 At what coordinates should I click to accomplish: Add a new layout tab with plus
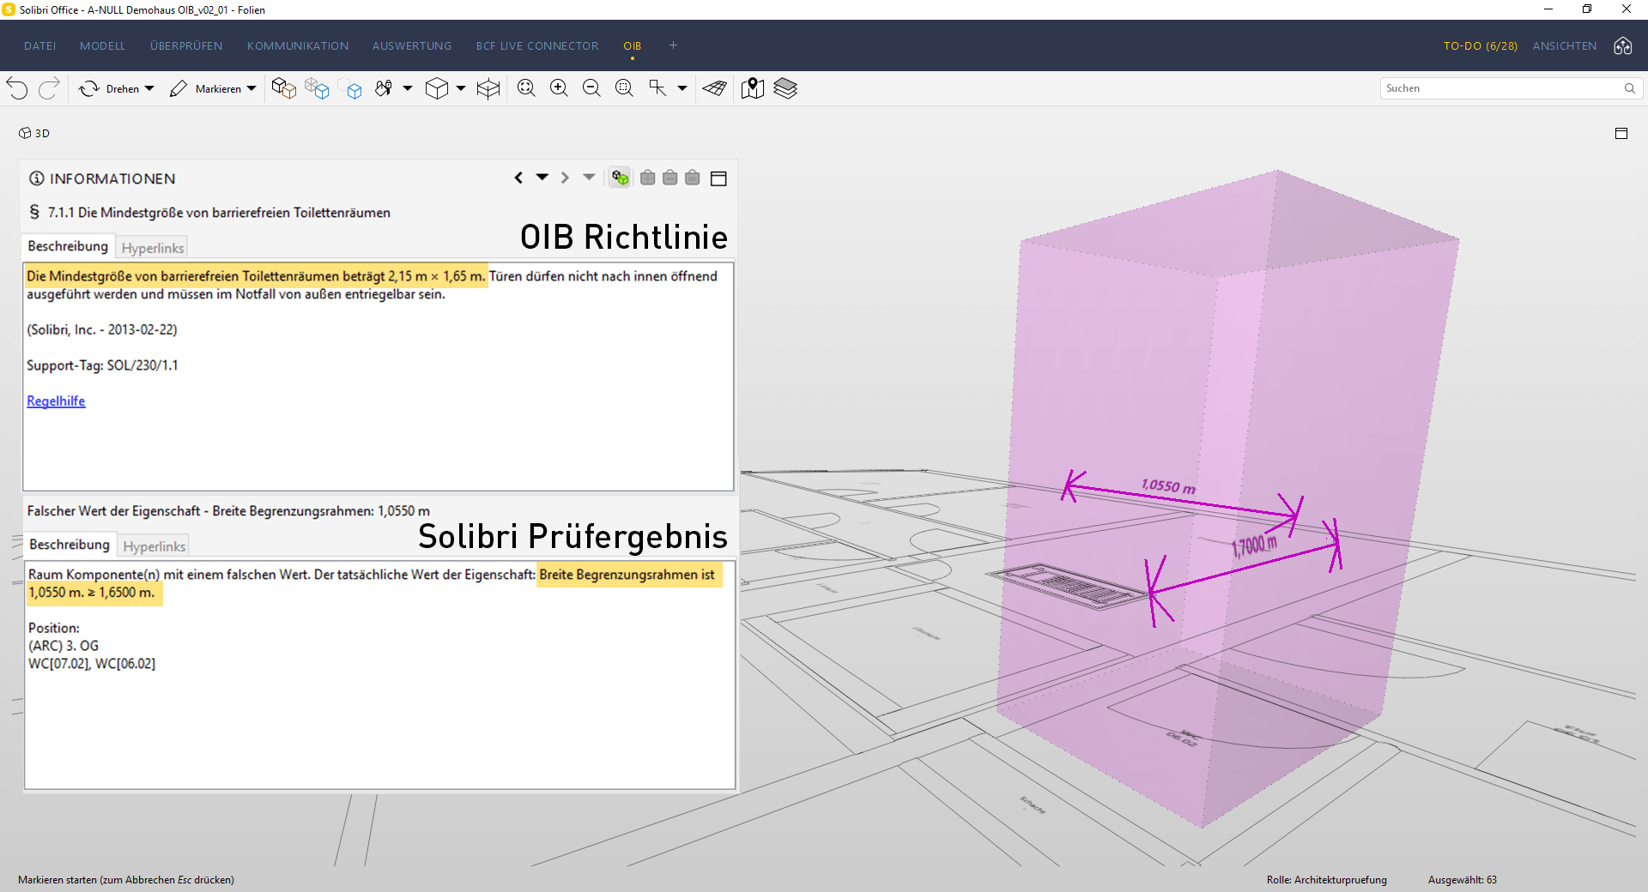(674, 45)
